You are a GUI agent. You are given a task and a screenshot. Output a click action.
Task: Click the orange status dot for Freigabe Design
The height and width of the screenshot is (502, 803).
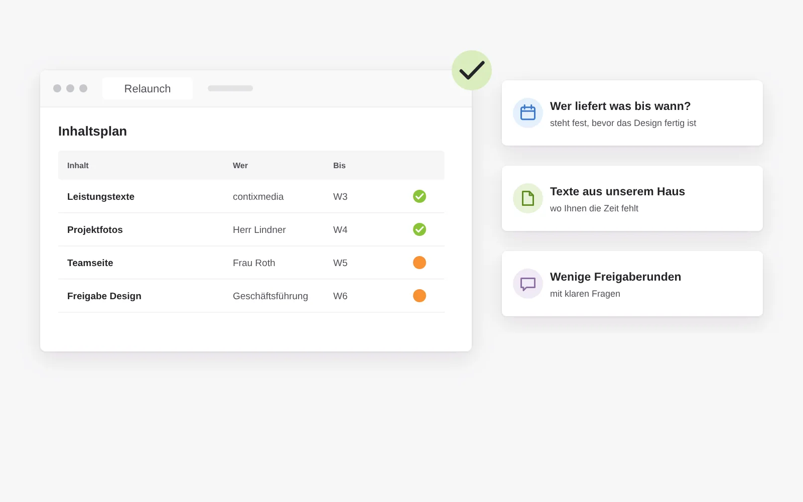tap(420, 296)
